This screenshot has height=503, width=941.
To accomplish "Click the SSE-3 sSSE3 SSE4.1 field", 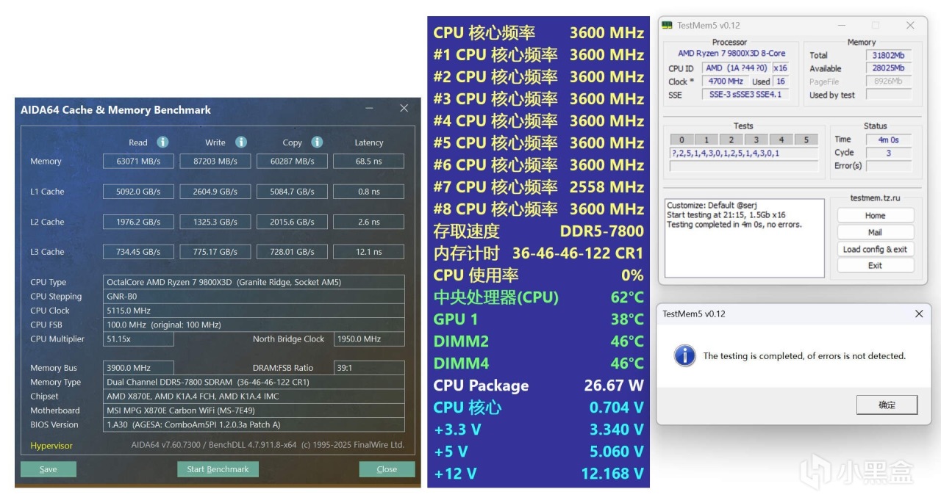I will (x=745, y=95).
